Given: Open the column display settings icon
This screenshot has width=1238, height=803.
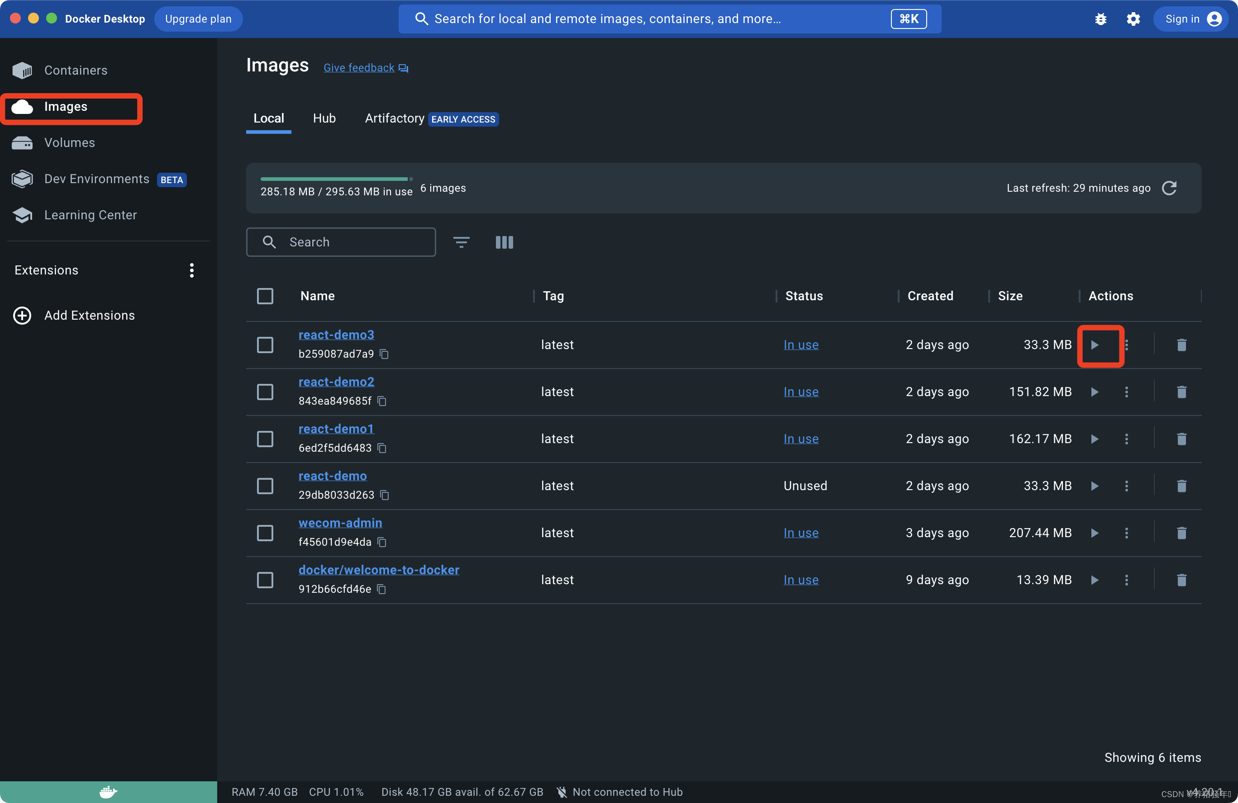Looking at the screenshot, I should tap(504, 242).
